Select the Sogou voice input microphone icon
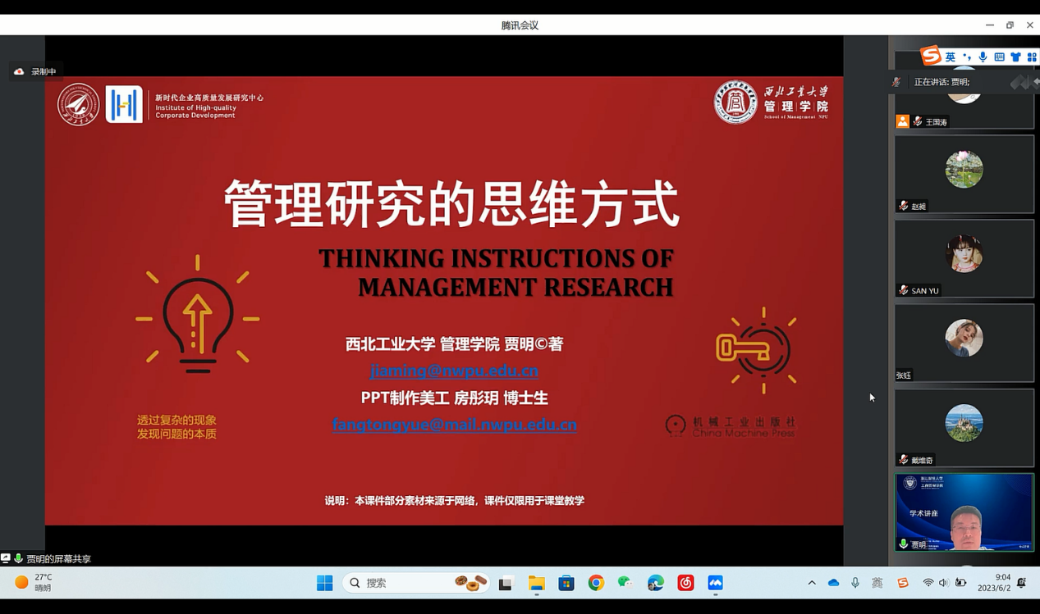Image resolution: width=1040 pixels, height=614 pixels. coord(983,56)
